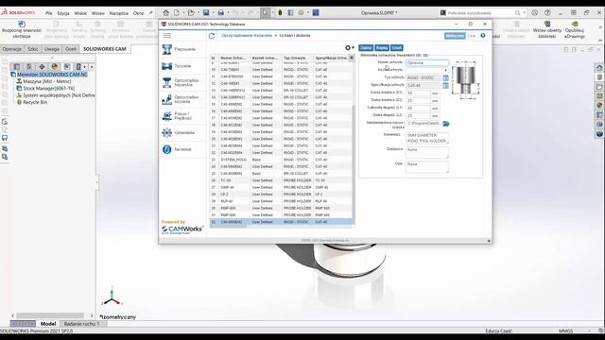605x340 pixels.
Task: Click the Kopiuj button
Action: point(382,48)
